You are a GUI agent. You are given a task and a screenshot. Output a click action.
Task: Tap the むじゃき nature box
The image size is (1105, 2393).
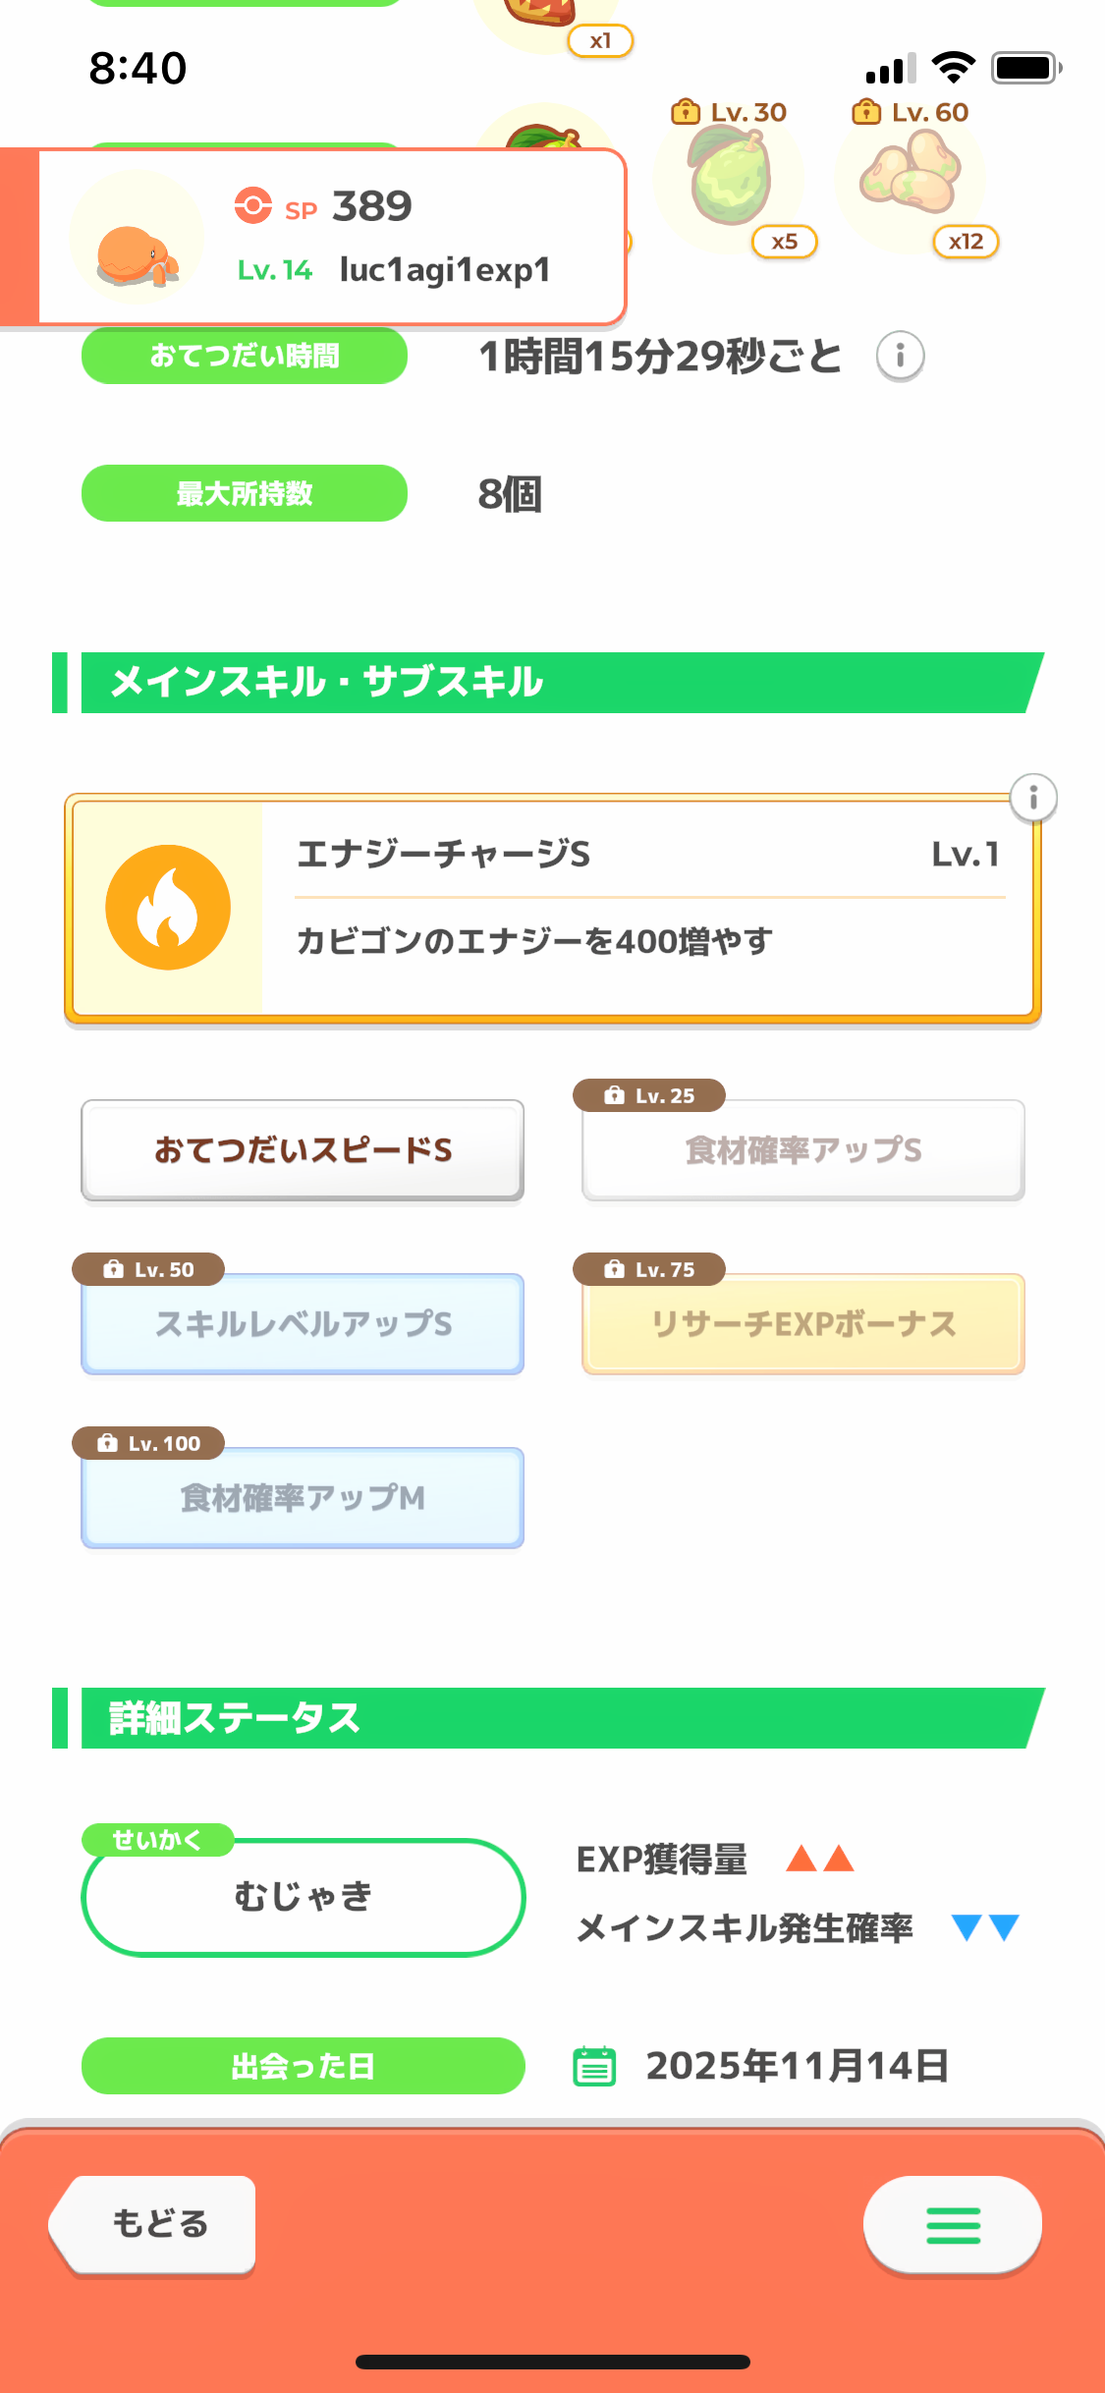click(x=303, y=1897)
